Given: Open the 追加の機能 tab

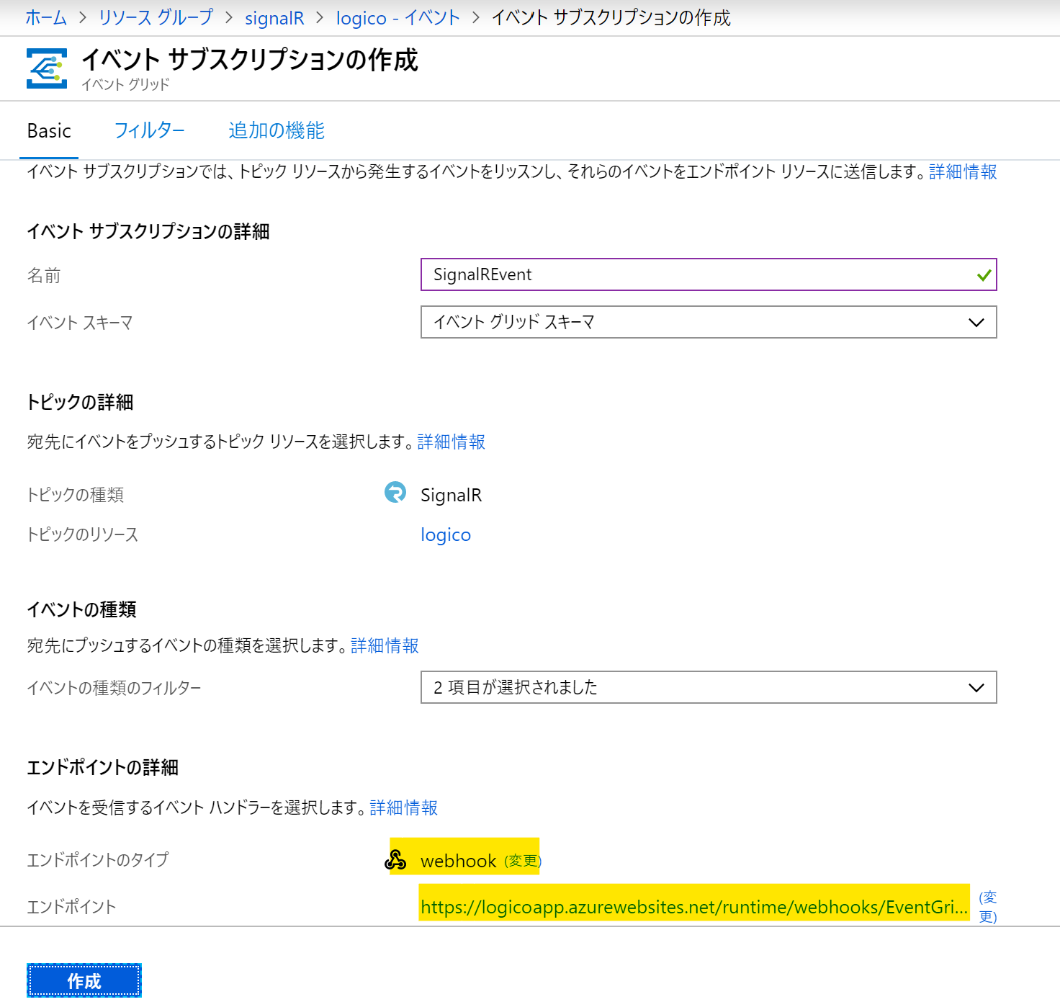Looking at the screenshot, I should pyautogui.click(x=276, y=130).
